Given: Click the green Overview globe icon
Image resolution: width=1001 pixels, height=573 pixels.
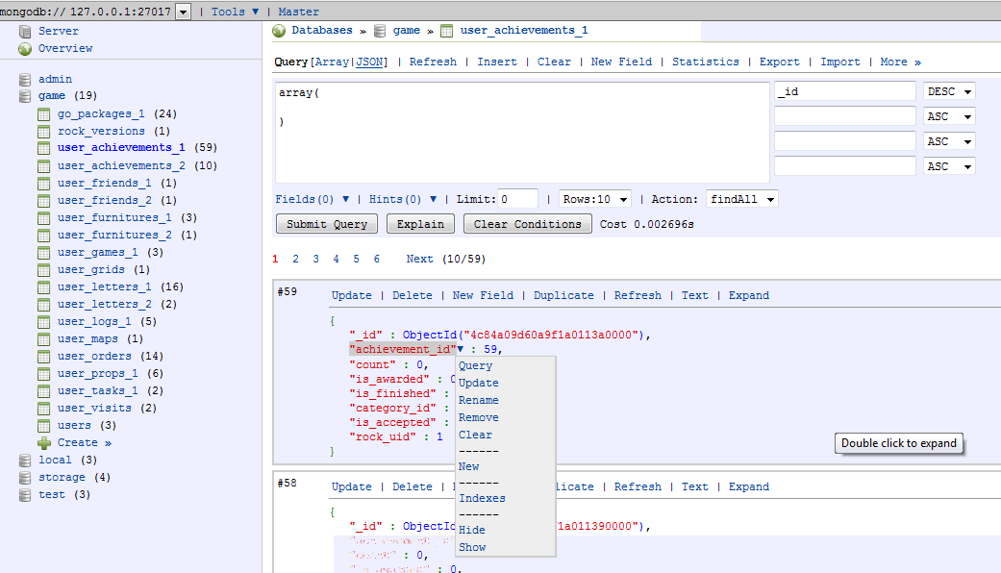Looking at the screenshot, I should coord(25,49).
